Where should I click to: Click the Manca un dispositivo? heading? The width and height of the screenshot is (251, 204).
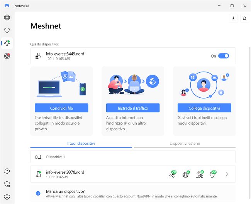click(65, 191)
